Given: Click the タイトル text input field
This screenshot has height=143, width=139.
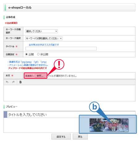Looking at the screenshot, I should pyautogui.click(x=61, y=49).
